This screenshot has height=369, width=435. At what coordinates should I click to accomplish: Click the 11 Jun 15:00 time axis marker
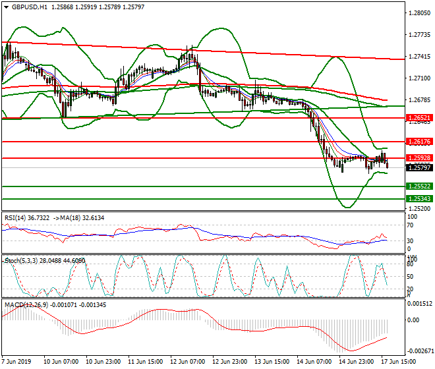(x=146, y=362)
